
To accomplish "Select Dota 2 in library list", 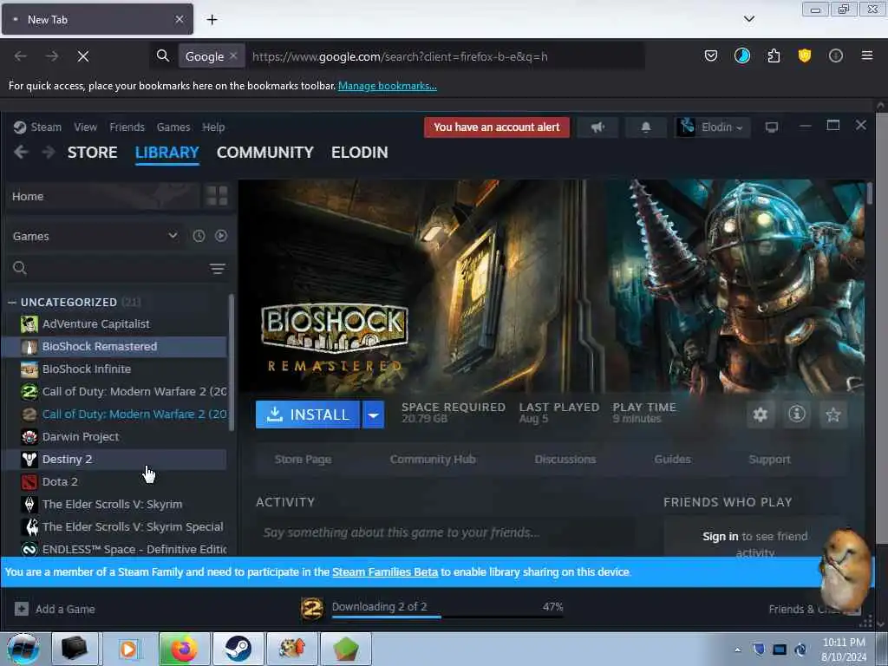I will coord(114,482).
